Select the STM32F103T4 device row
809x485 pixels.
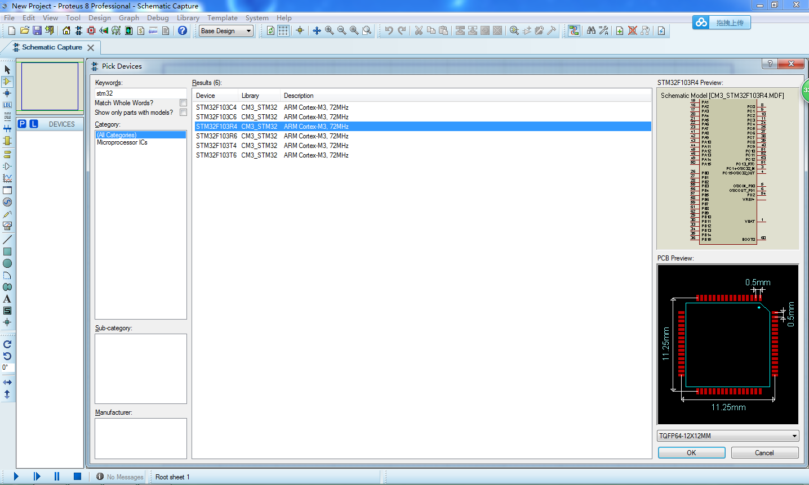(423, 146)
